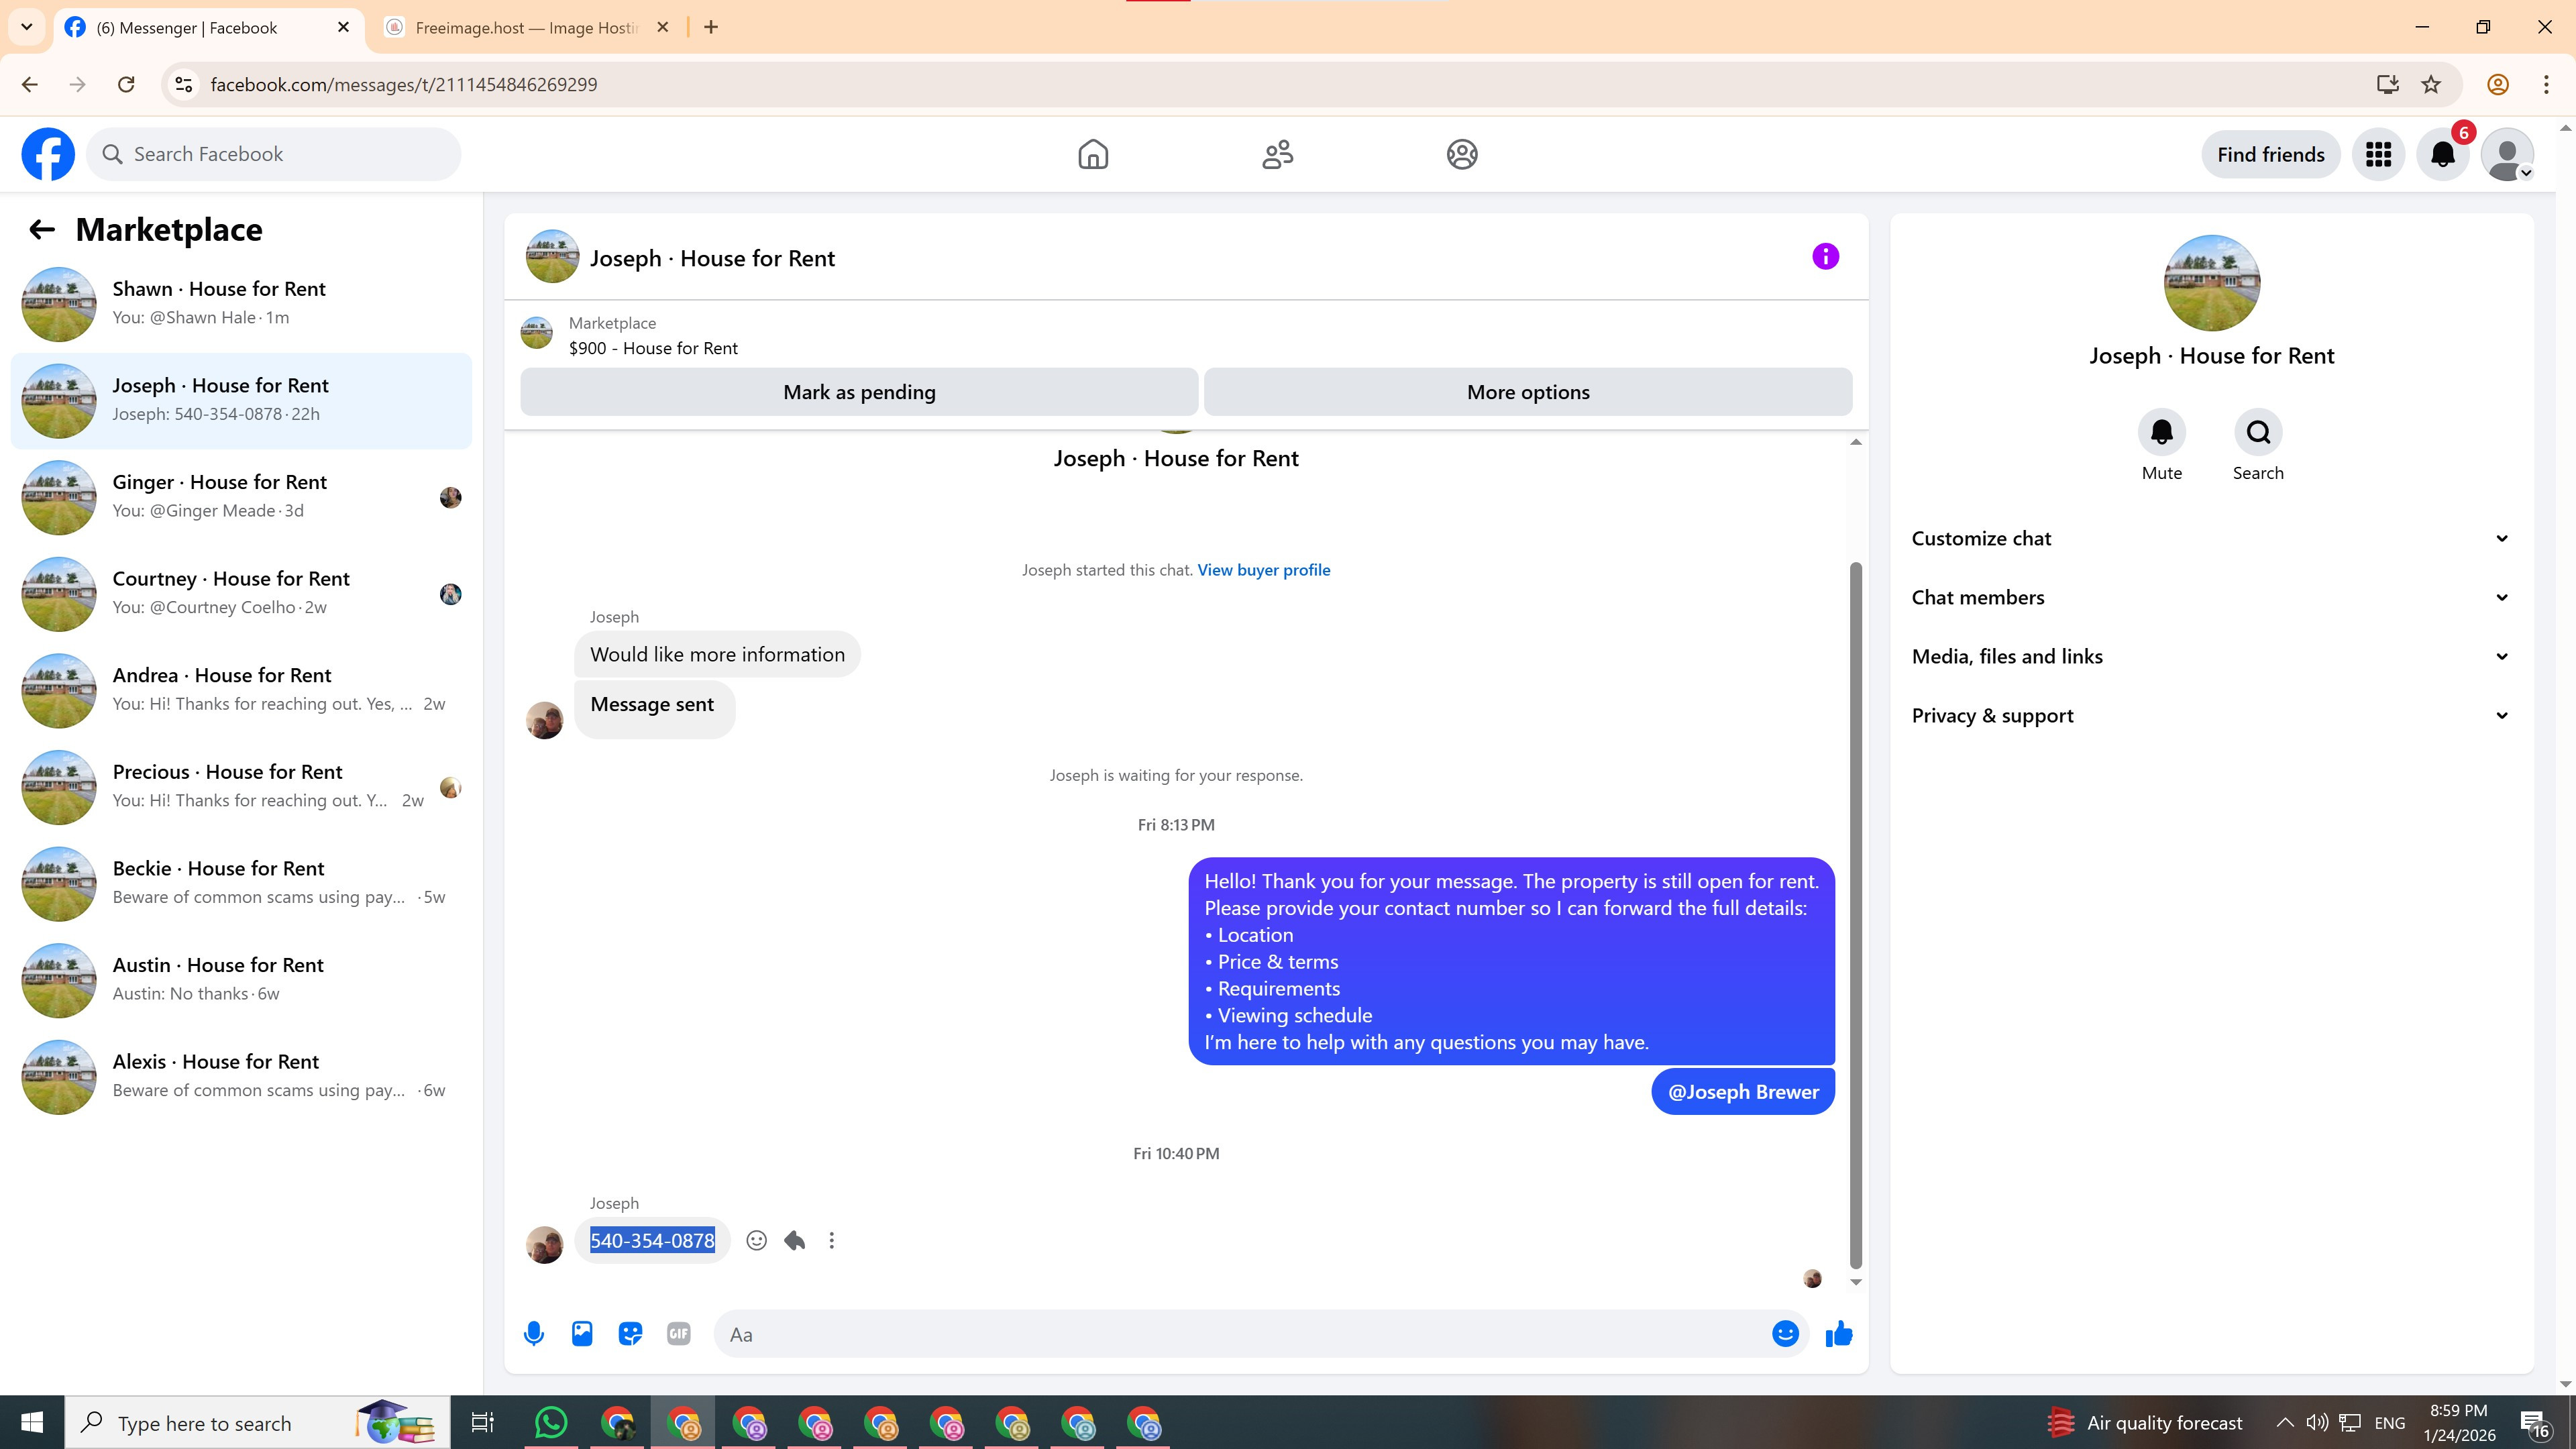Open the sticker picker icon
Viewport: 2576px width, 1449px height.
pyautogui.click(x=630, y=1333)
